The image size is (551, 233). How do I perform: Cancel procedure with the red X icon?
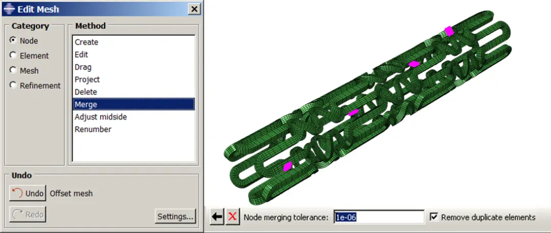(x=232, y=217)
